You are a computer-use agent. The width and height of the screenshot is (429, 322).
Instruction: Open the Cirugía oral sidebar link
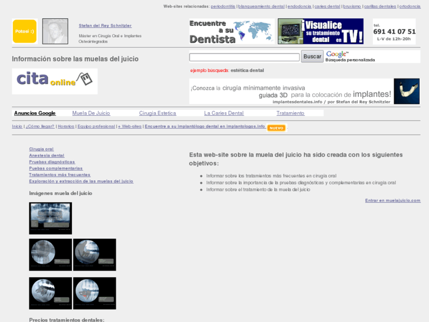coord(41,149)
